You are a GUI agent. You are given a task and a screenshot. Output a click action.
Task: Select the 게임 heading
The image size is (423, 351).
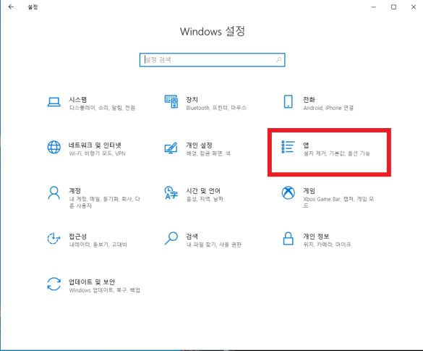click(309, 190)
